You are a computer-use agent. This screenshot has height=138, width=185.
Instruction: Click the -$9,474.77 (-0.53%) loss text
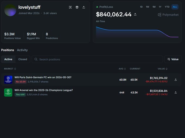(156, 81)
